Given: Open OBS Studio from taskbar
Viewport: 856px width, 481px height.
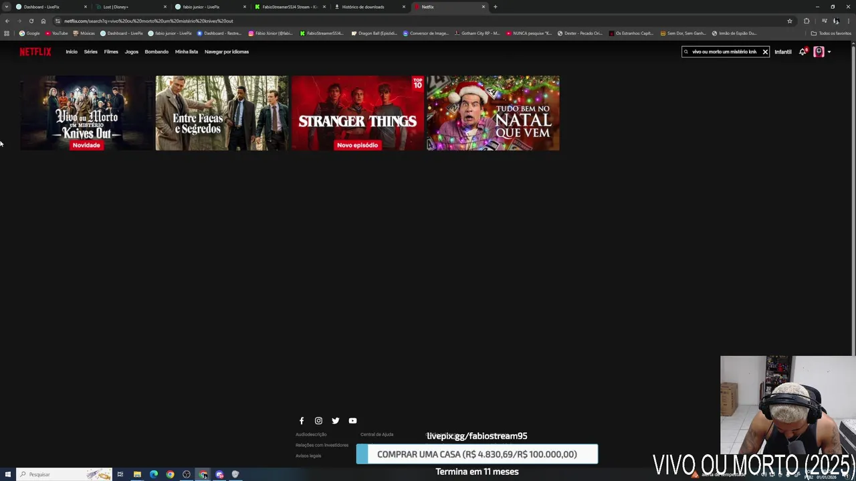Looking at the screenshot, I should 187,474.
